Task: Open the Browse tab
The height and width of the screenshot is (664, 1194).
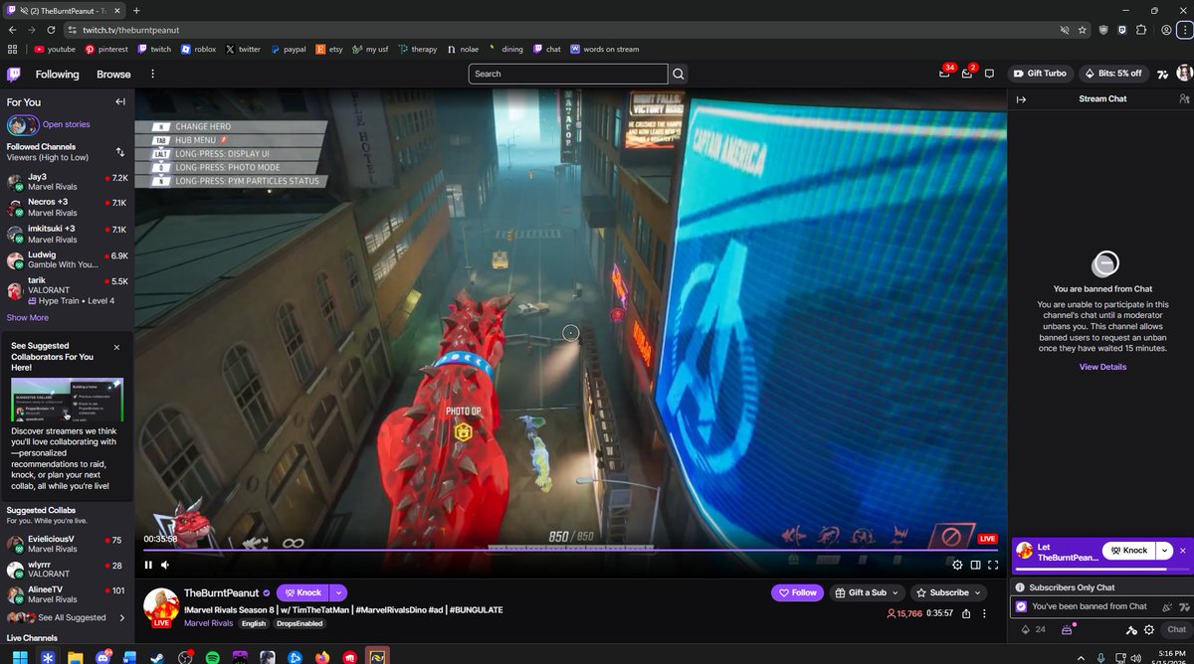Action: click(113, 74)
